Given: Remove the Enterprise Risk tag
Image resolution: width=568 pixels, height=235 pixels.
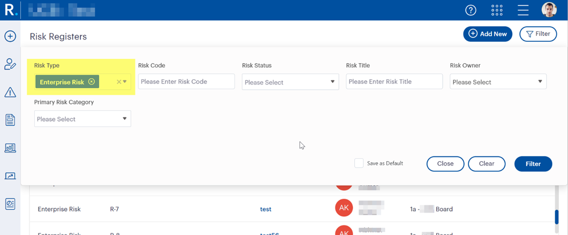Looking at the screenshot, I should coord(92,82).
